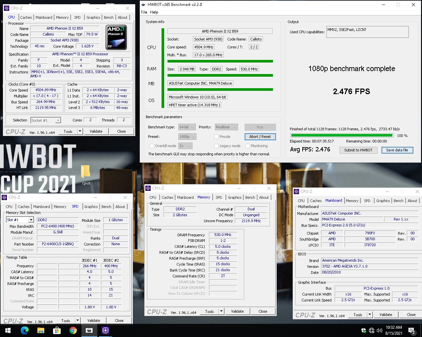Click Part Number F2-6400CL5-1GBNQ field

58,244
